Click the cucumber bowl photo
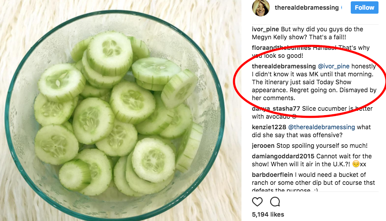The height and width of the screenshot is (221, 386). click(x=120, y=110)
